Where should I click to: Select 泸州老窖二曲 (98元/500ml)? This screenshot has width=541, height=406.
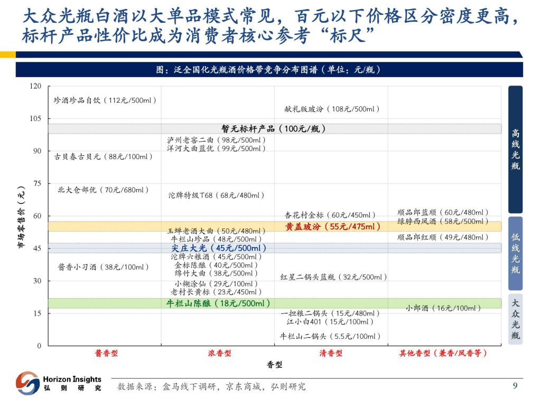click(216, 140)
